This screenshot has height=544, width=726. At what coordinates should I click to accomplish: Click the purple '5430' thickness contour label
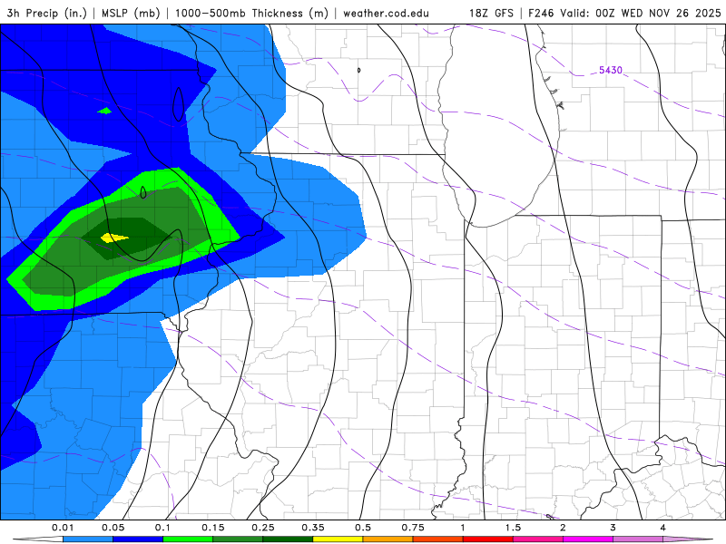pos(611,71)
